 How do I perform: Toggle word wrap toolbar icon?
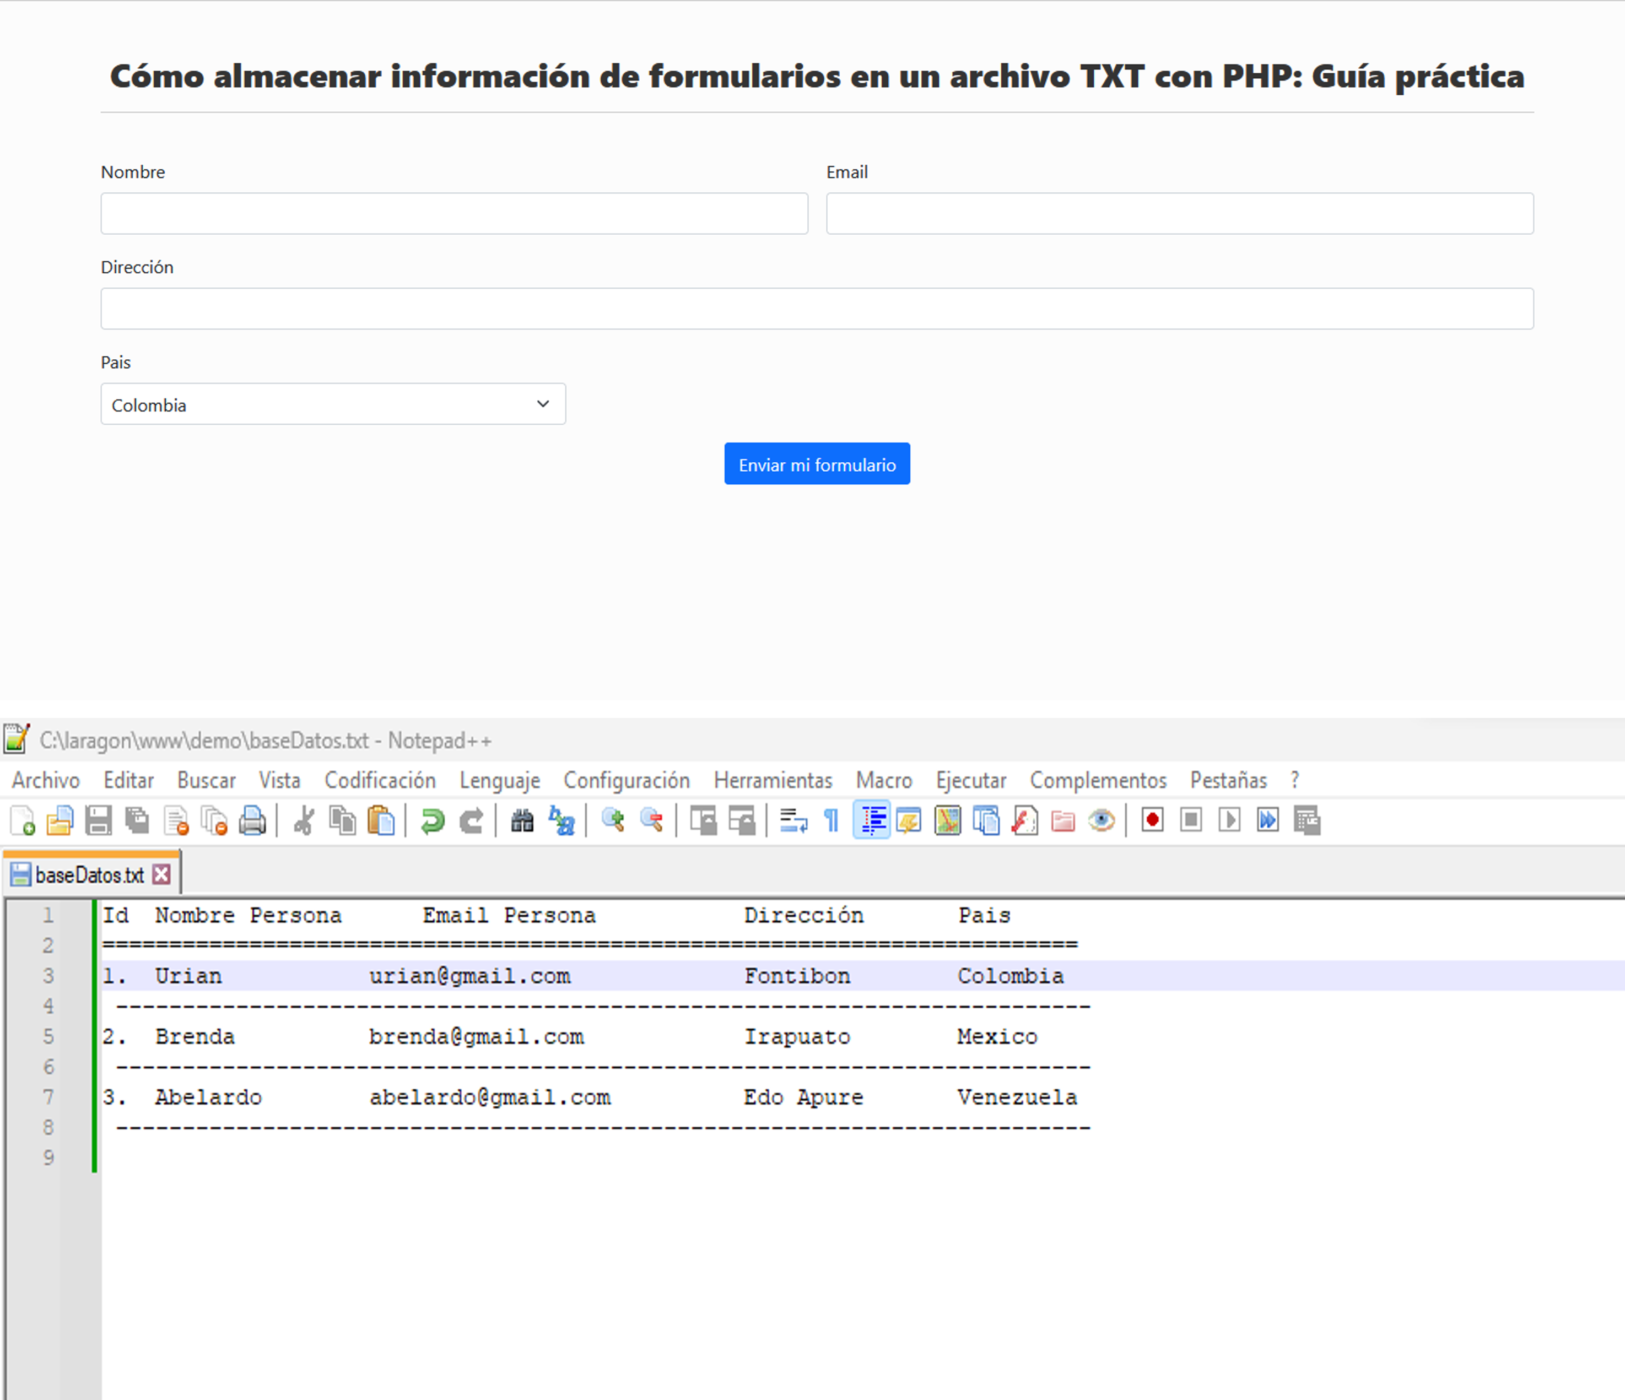[x=793, y=820]
